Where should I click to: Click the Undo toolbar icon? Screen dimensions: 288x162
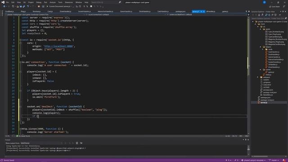coord(28,6)
